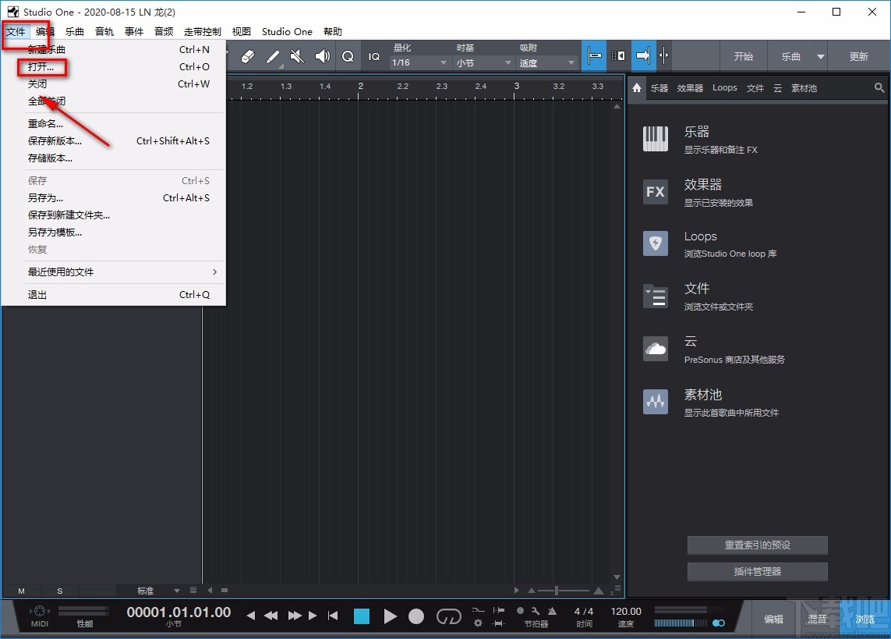This screenshot has width=891, height=639.
Task: Click timeline ruler marker at bar 3
Action: pyautogui.click(x=516, y=87)
